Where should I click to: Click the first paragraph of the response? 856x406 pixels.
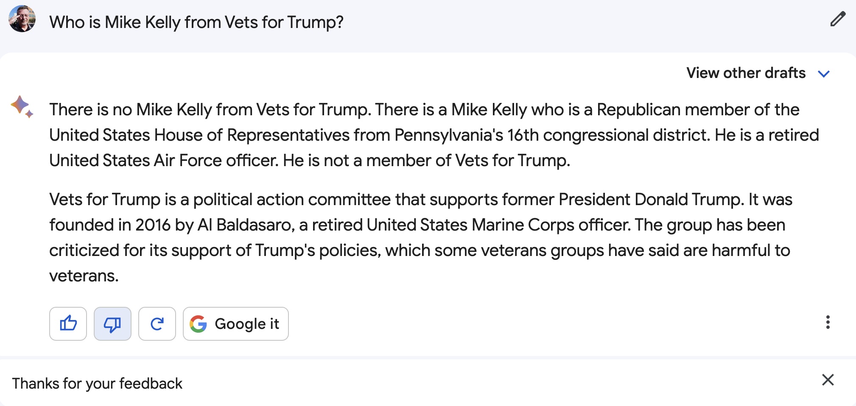click(x=434, y=135)
